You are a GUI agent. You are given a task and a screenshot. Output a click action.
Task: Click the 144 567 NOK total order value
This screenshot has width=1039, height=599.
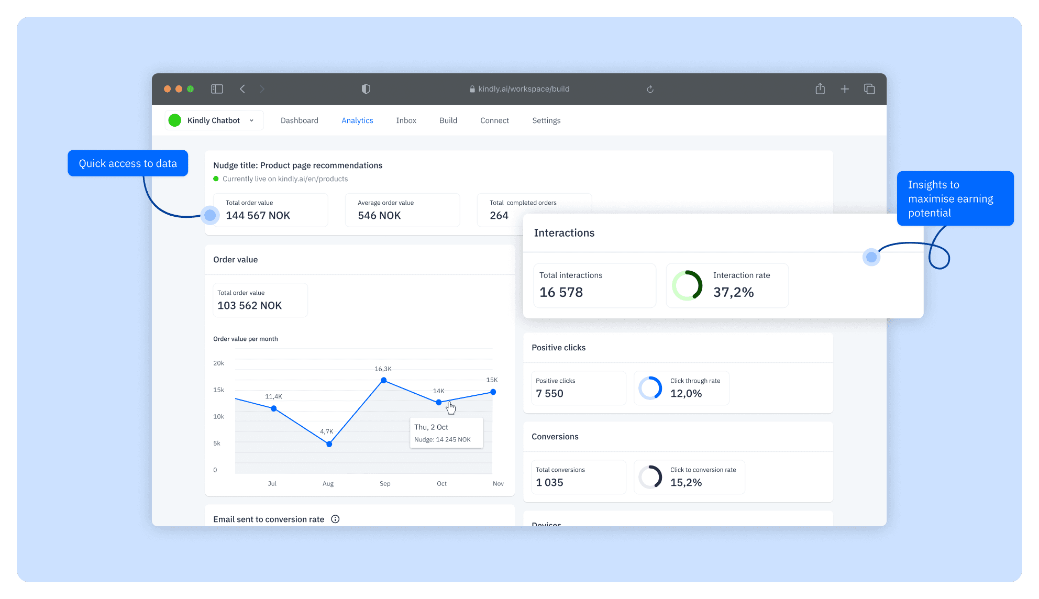[258, 215]
